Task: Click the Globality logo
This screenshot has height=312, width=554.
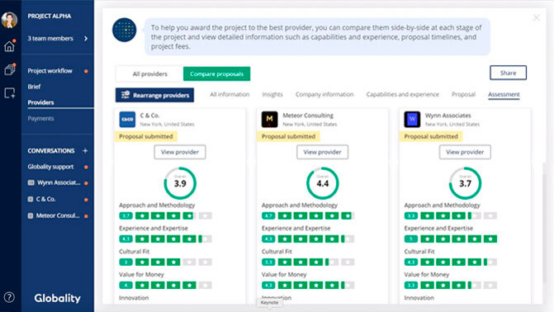Action: (x=57, y=298)
